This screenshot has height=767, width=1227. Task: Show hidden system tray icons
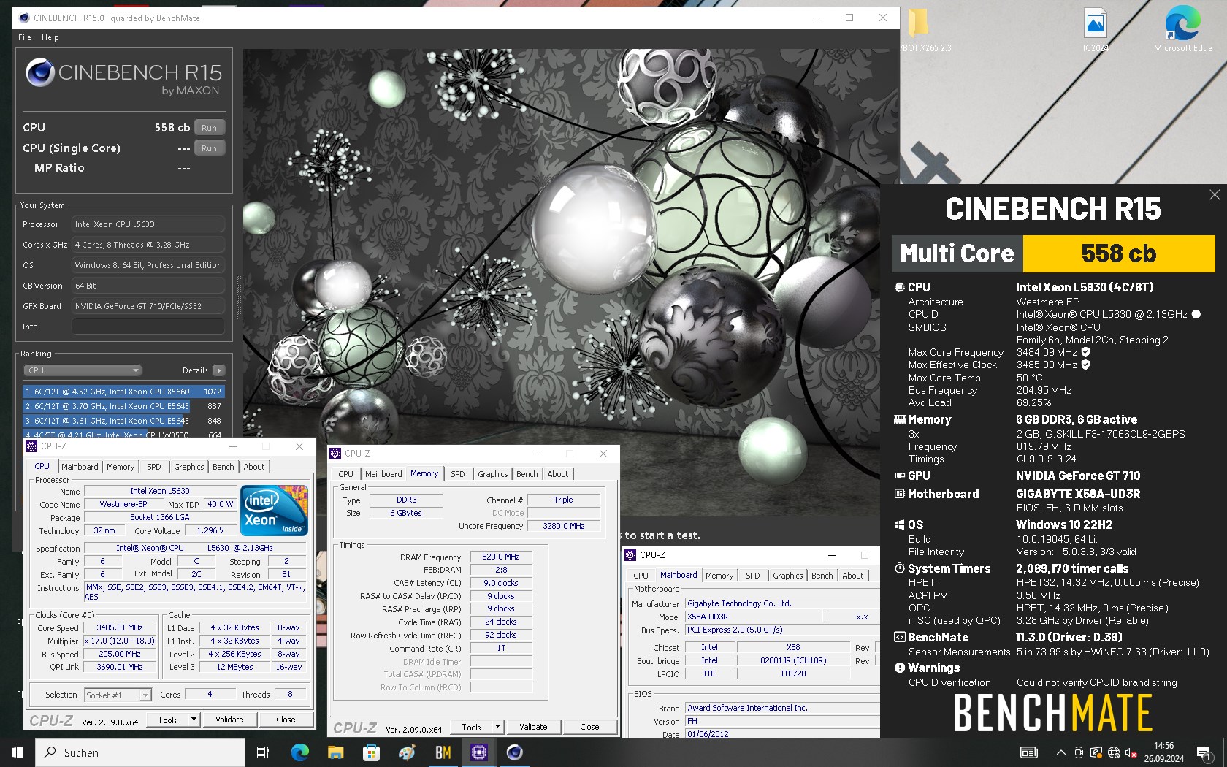point(1060,752)
